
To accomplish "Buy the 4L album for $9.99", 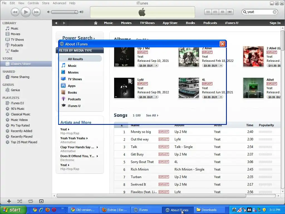I will [210, 97].
